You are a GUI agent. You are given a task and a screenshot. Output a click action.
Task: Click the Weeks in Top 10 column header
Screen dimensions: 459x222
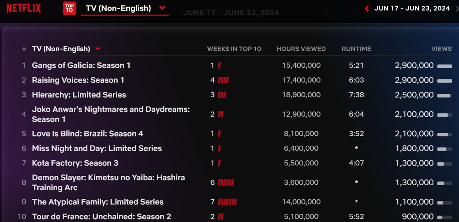point(234,49)
